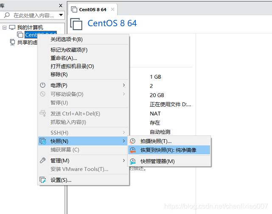Screen dimensions: 272x214
Task: Choose 捕获屏幕 (C) menu entry
Action: click(x=84, y=150)
